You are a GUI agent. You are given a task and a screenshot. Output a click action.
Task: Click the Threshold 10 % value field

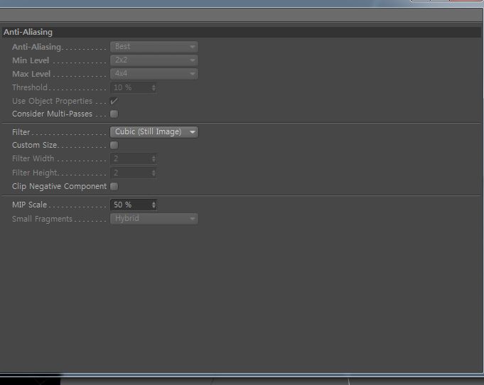click(131, 87)
